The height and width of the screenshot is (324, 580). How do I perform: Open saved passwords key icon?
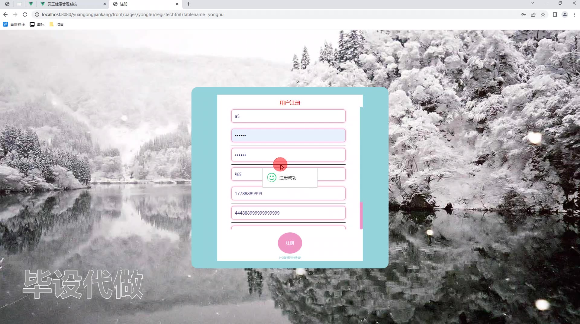tap(524, 15)
